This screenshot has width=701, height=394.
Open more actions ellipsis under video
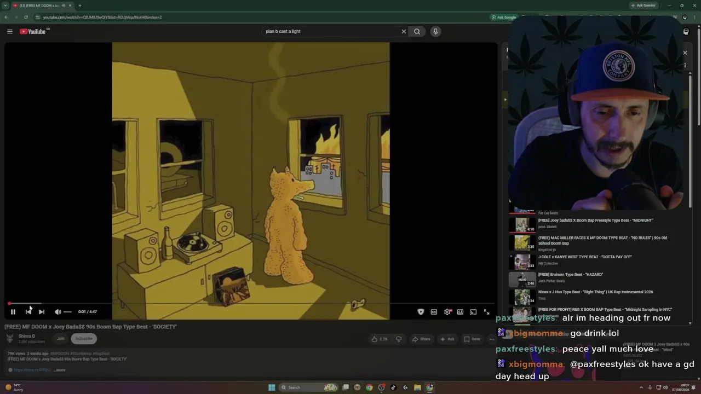tap(492, 339)
